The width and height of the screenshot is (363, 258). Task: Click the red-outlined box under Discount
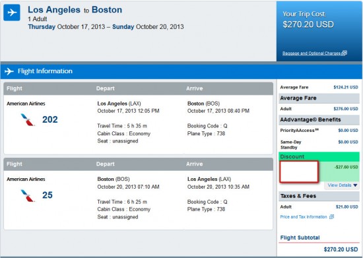tap(299, 172)
